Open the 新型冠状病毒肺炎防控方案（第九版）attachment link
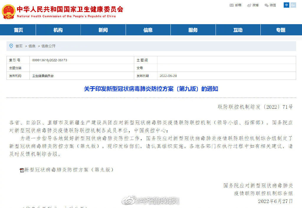 [68, 170]
